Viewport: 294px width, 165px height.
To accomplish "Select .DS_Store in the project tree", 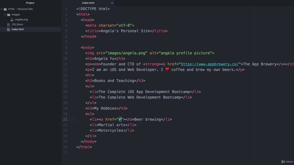I will click(x=17, y=24).
